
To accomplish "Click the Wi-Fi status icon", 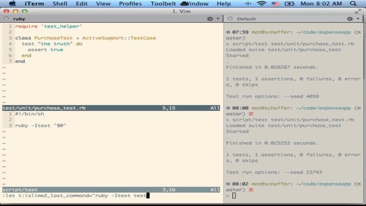I will point(261,3).
